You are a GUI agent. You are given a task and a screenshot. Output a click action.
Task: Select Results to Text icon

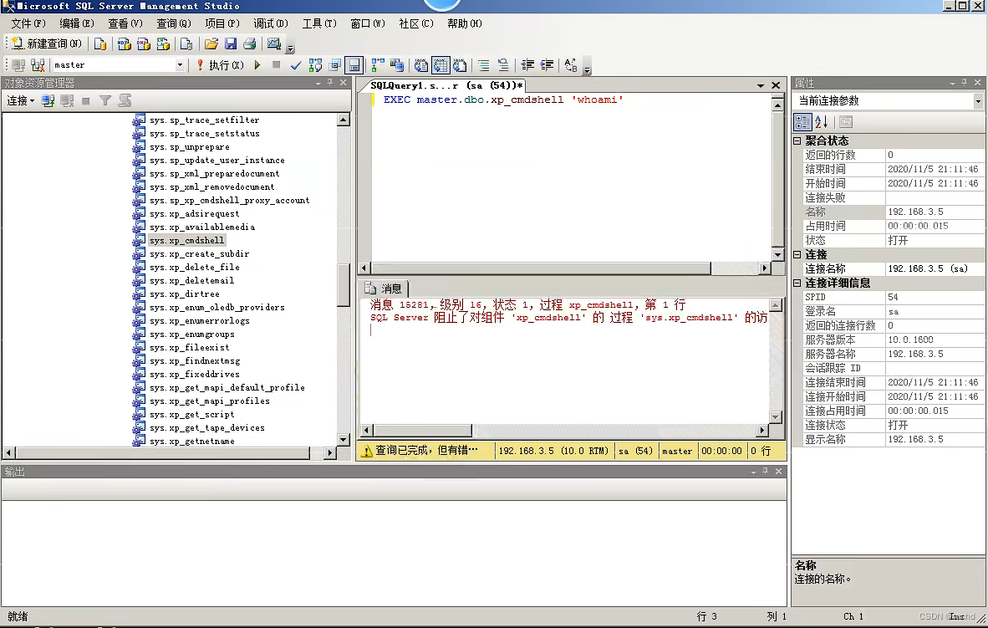point(421,65)
